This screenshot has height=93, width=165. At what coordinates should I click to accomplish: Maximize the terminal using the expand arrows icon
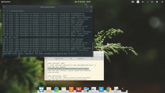[91, 7]
